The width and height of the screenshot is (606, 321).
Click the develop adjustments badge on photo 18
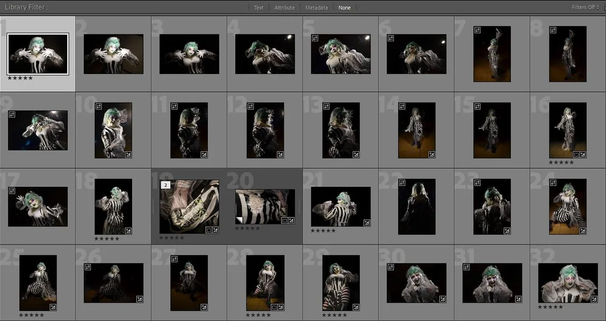(128, 231)
